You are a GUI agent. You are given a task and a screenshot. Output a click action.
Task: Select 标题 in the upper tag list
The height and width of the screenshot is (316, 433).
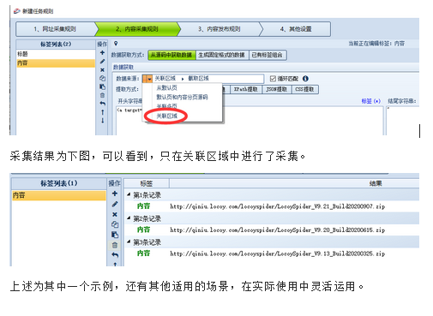coord(56,54)
